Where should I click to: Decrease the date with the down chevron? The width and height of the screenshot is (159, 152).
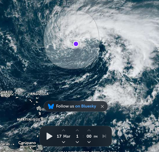click(64, 142)
